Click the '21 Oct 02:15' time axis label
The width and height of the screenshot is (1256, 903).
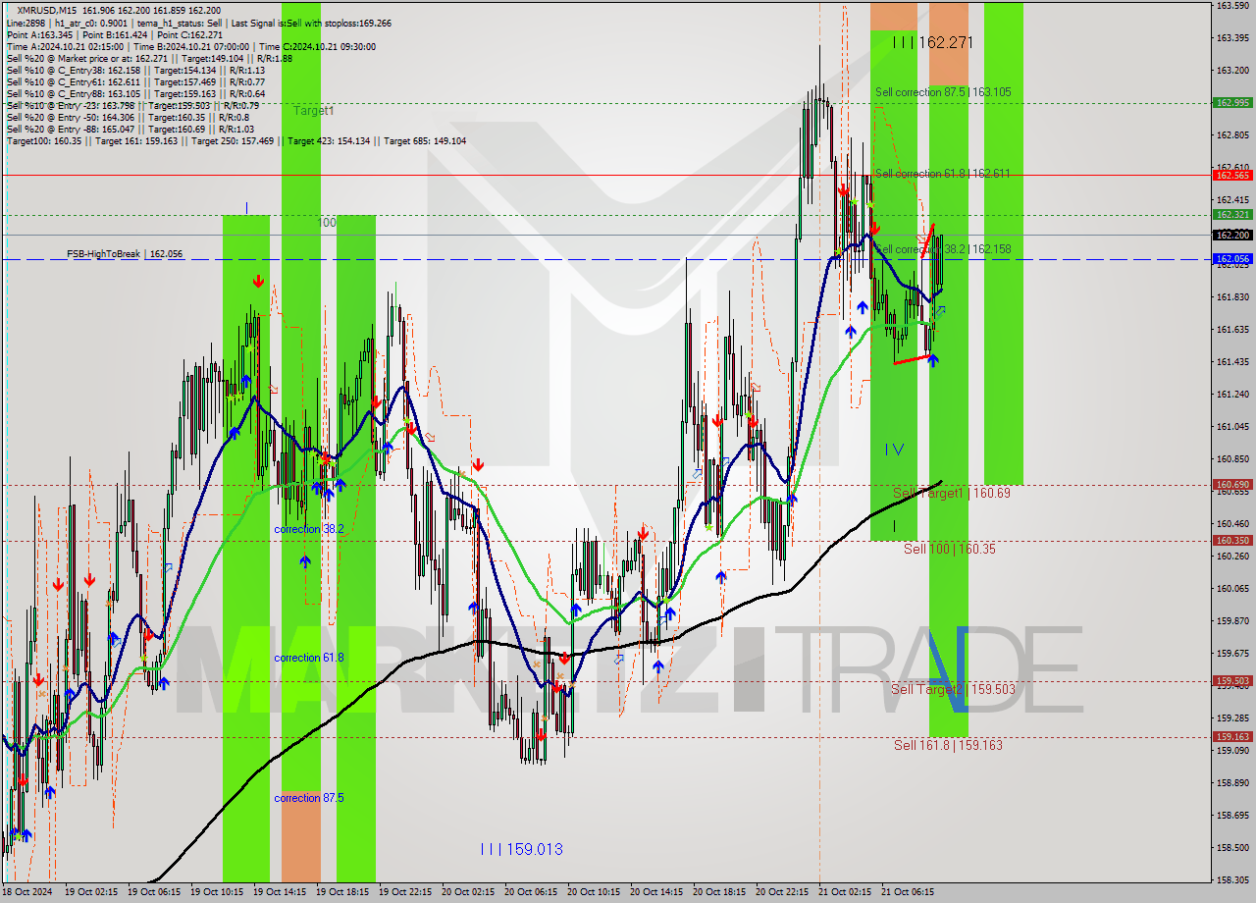coord(845,892)
